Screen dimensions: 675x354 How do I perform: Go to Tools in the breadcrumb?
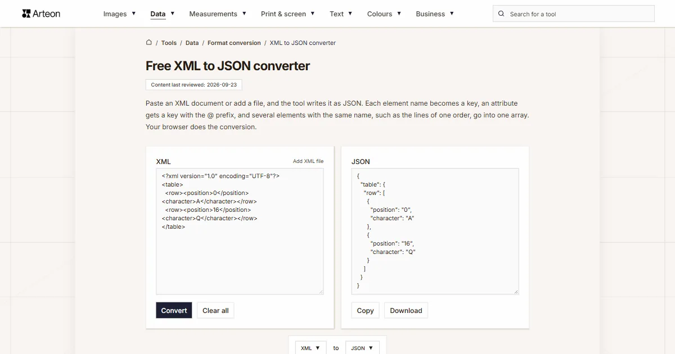169,43
